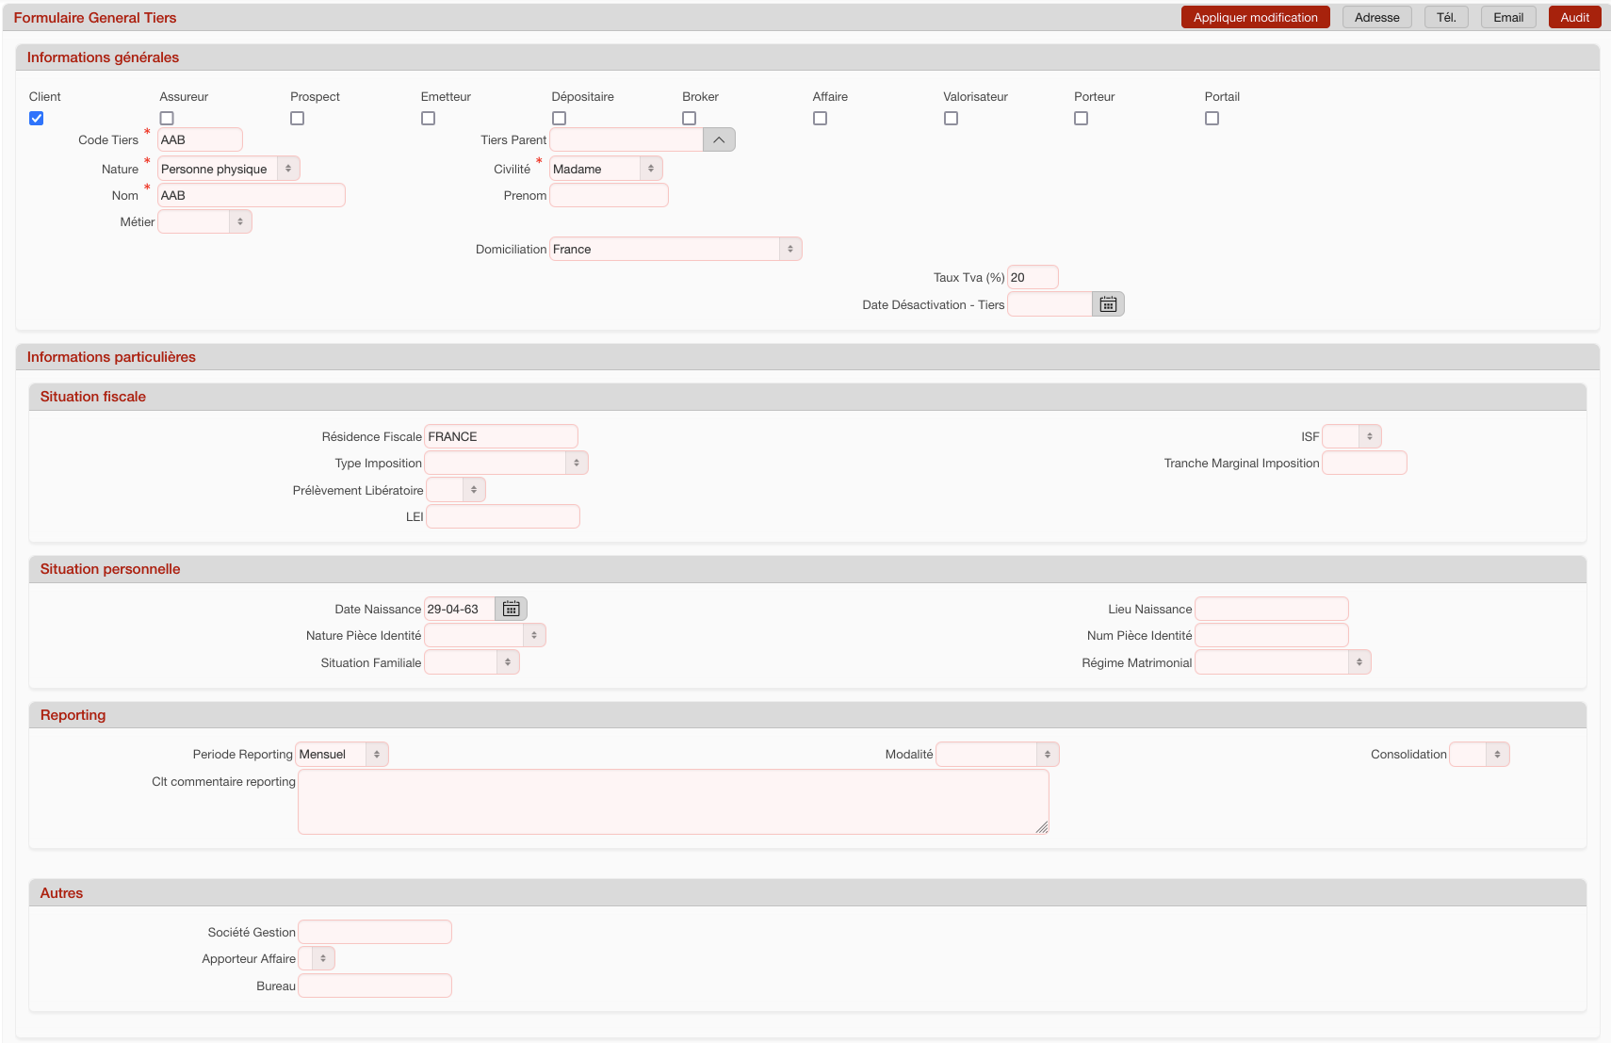Screen dimensions: 1611x1043
Task: Click the Tél. button
Action: tap(1446, 17)
